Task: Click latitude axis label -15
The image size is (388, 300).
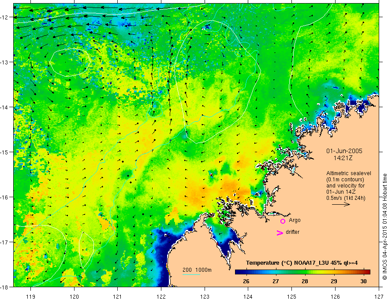Action: click(4, 152)
